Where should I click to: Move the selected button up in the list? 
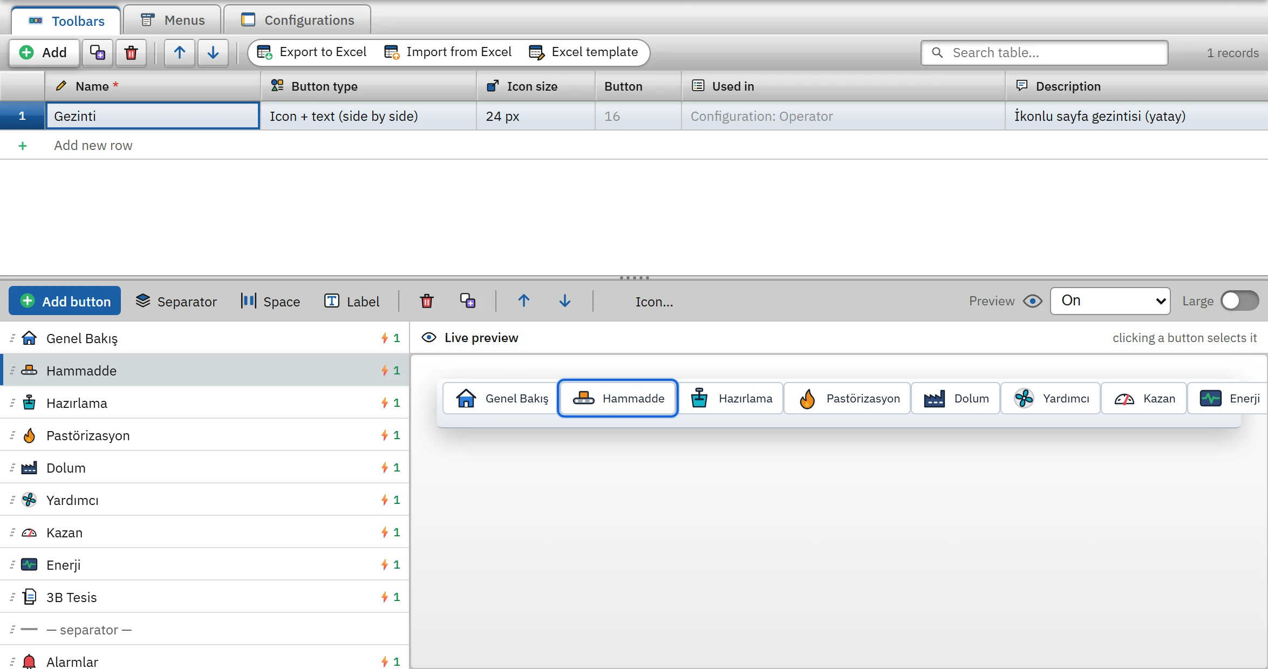[523, 301]
